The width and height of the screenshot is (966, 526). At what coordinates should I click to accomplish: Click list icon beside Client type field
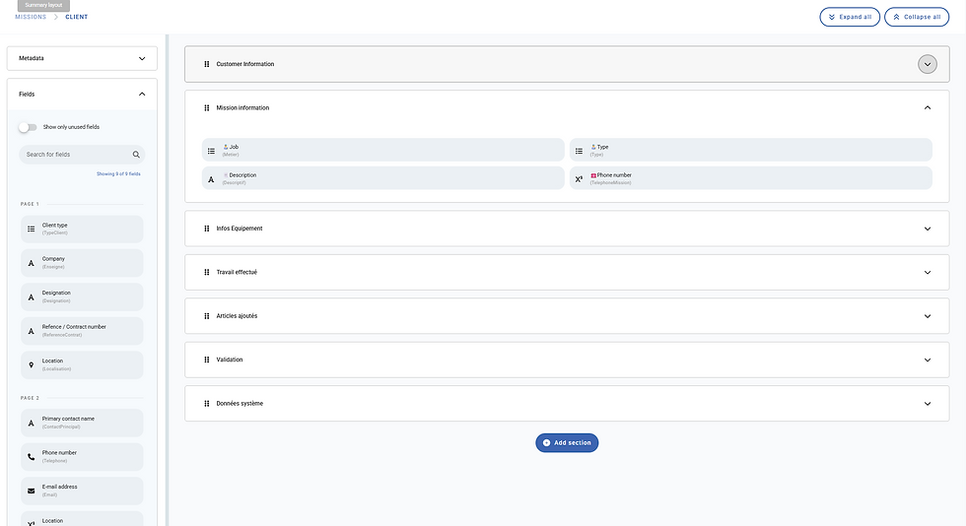(31, 230)
